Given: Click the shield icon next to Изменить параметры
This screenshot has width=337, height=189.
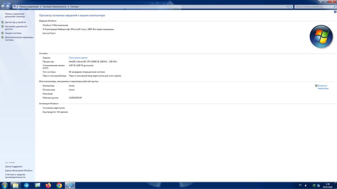Looking at the screenshot, I should (316, 86).
